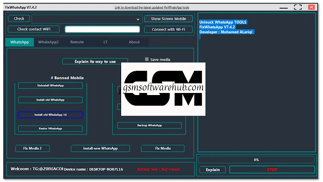Click Install old WhatsApp 14 button
This screenshot has width=323, height=182.
click(x=50, y=115)
